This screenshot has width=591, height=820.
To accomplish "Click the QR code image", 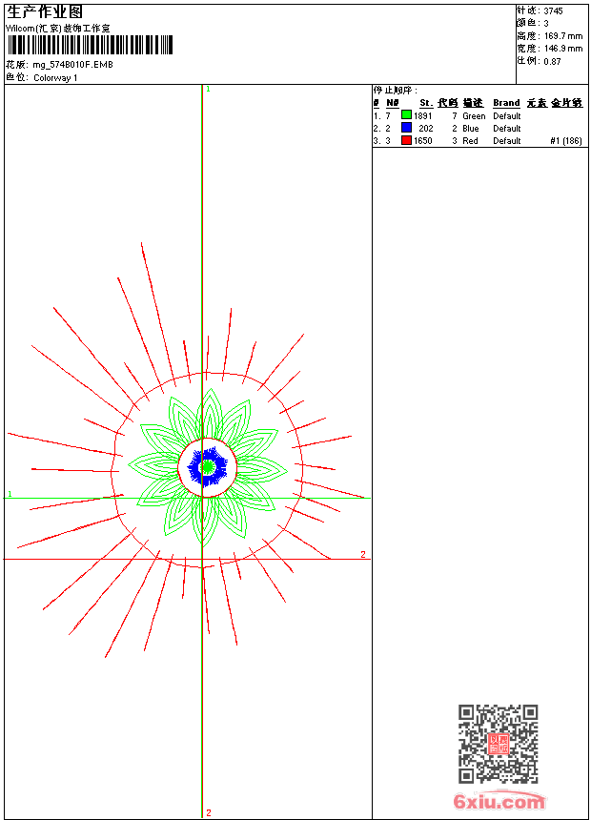I will point(498,744).
